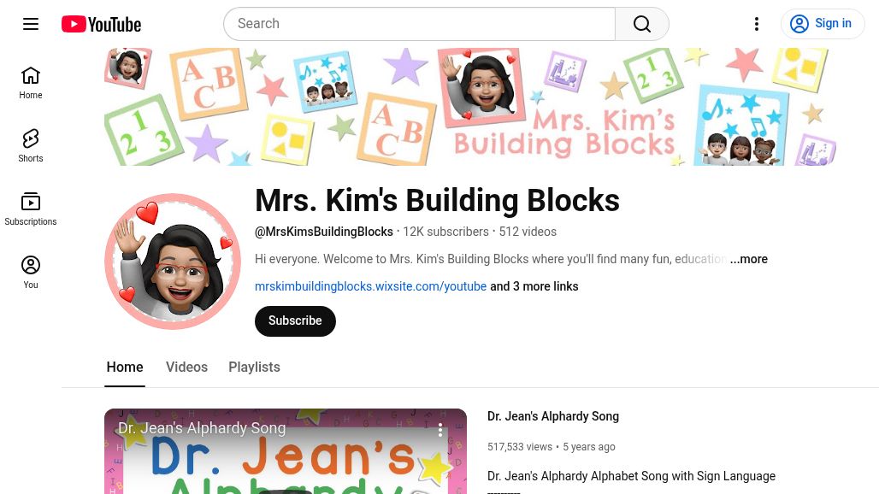Image resolution: width=879 pixels, height=494 pixels.
Task: Open Dr. Jean's Alphardy Song title link
Action: 553,416
